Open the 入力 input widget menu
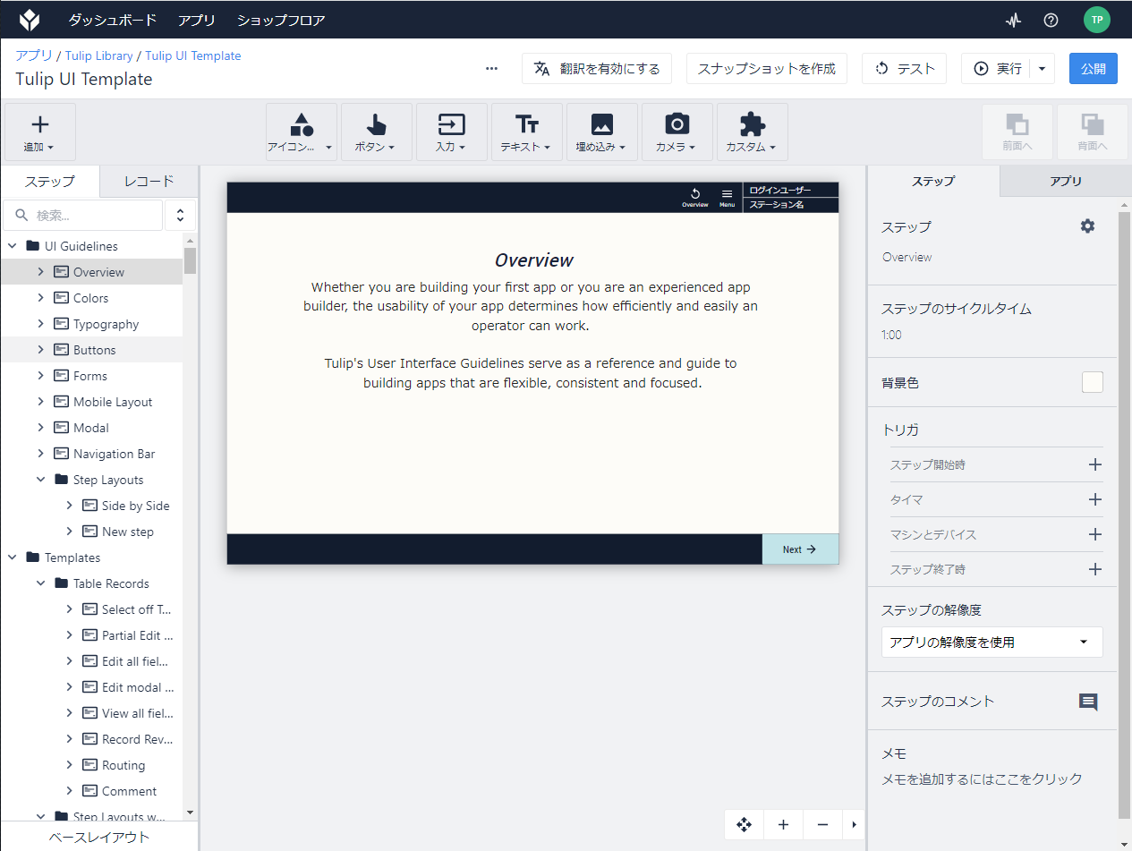The image size is (1132, 851). coord(452,132)
